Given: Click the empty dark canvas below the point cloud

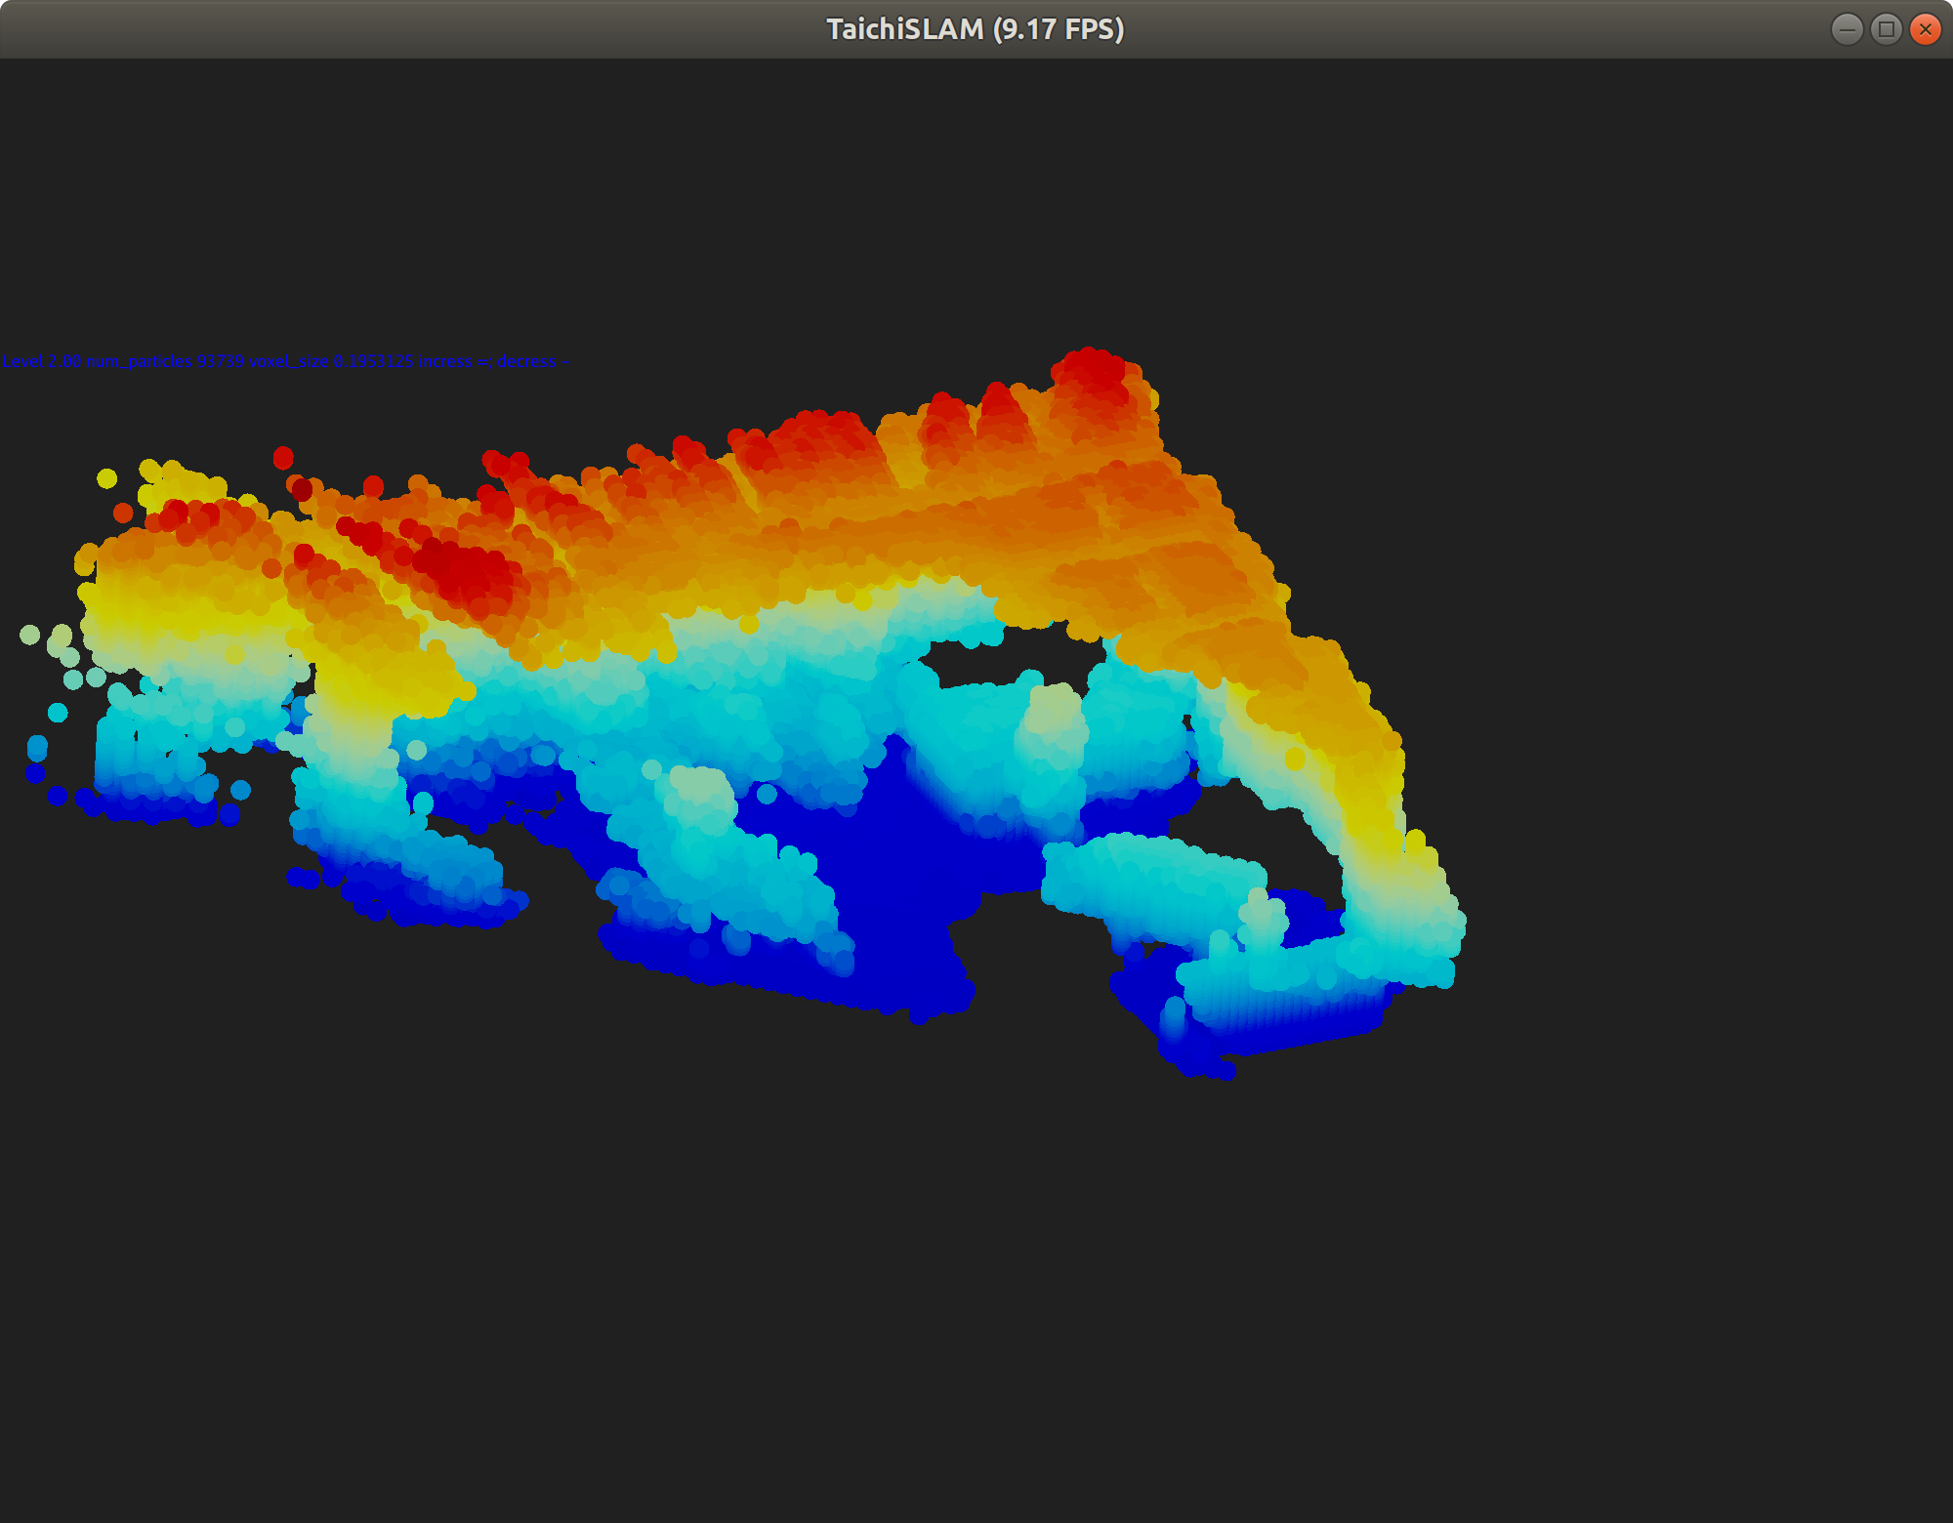Looking at the screenshot, I should 976,1269.
